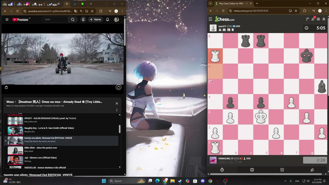Screen dimensions: 329x185
Task: Click the playlist scrollbar up arrow
Action: click(120, 115)
